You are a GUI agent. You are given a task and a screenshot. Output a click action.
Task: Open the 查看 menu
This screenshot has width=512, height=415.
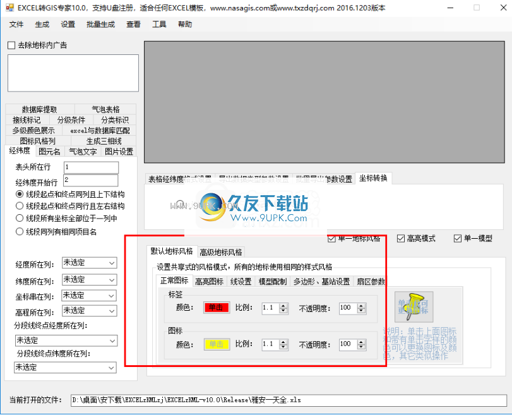coord(133,25)
